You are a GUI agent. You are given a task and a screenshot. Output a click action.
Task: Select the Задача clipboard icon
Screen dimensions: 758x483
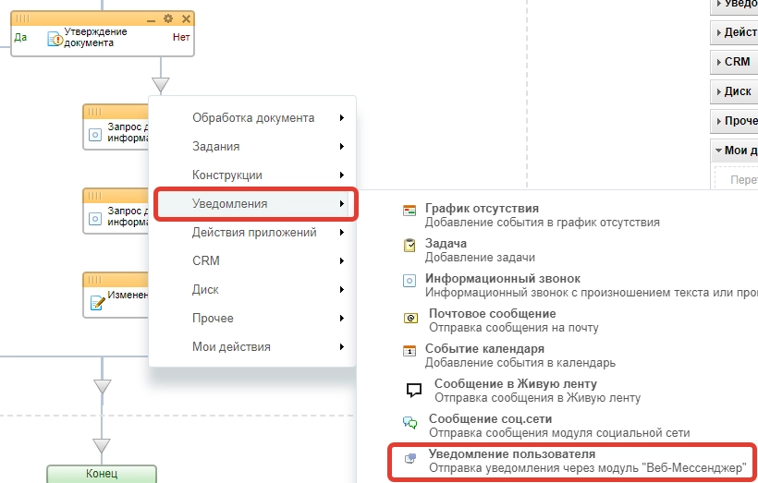pyautogui.click(x=410, y=246)
